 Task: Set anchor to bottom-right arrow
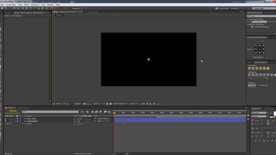click(x=263, y=53)
